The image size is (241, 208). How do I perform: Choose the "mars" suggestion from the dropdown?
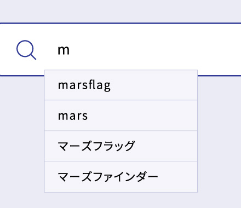coord(121,115)
